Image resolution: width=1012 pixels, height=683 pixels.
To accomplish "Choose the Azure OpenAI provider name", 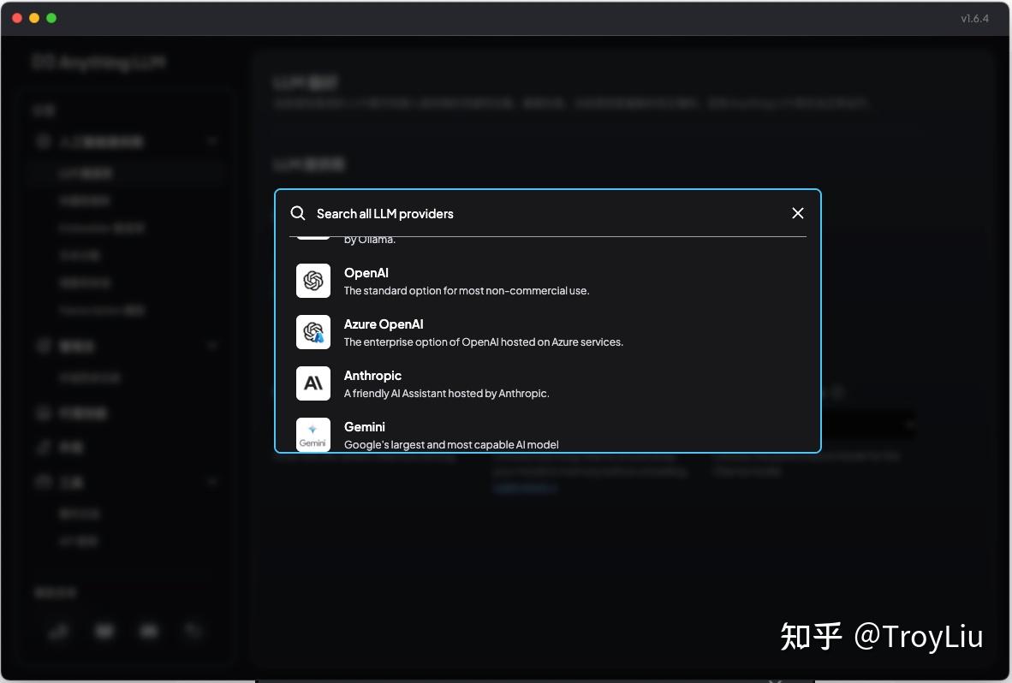I will [384, 324].
